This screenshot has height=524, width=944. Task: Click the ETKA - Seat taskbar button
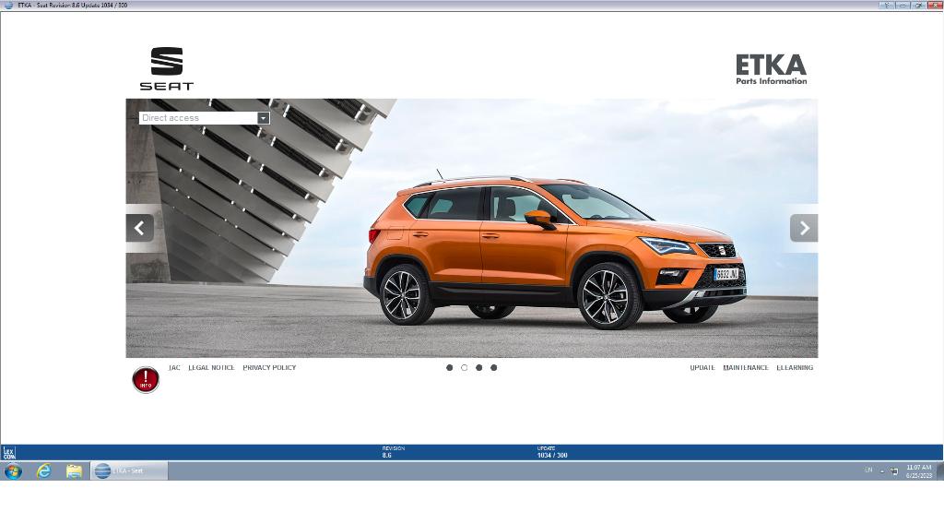coord(129,470)
